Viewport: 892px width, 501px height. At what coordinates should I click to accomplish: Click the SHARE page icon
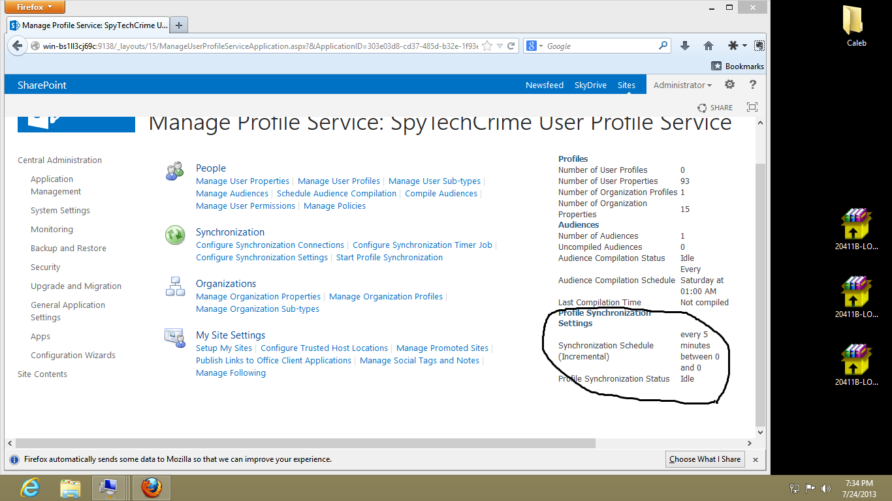click(x=715, y=108)
